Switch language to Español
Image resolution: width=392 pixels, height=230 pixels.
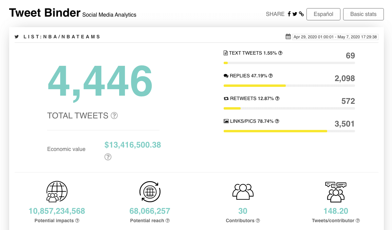point(323,14)
